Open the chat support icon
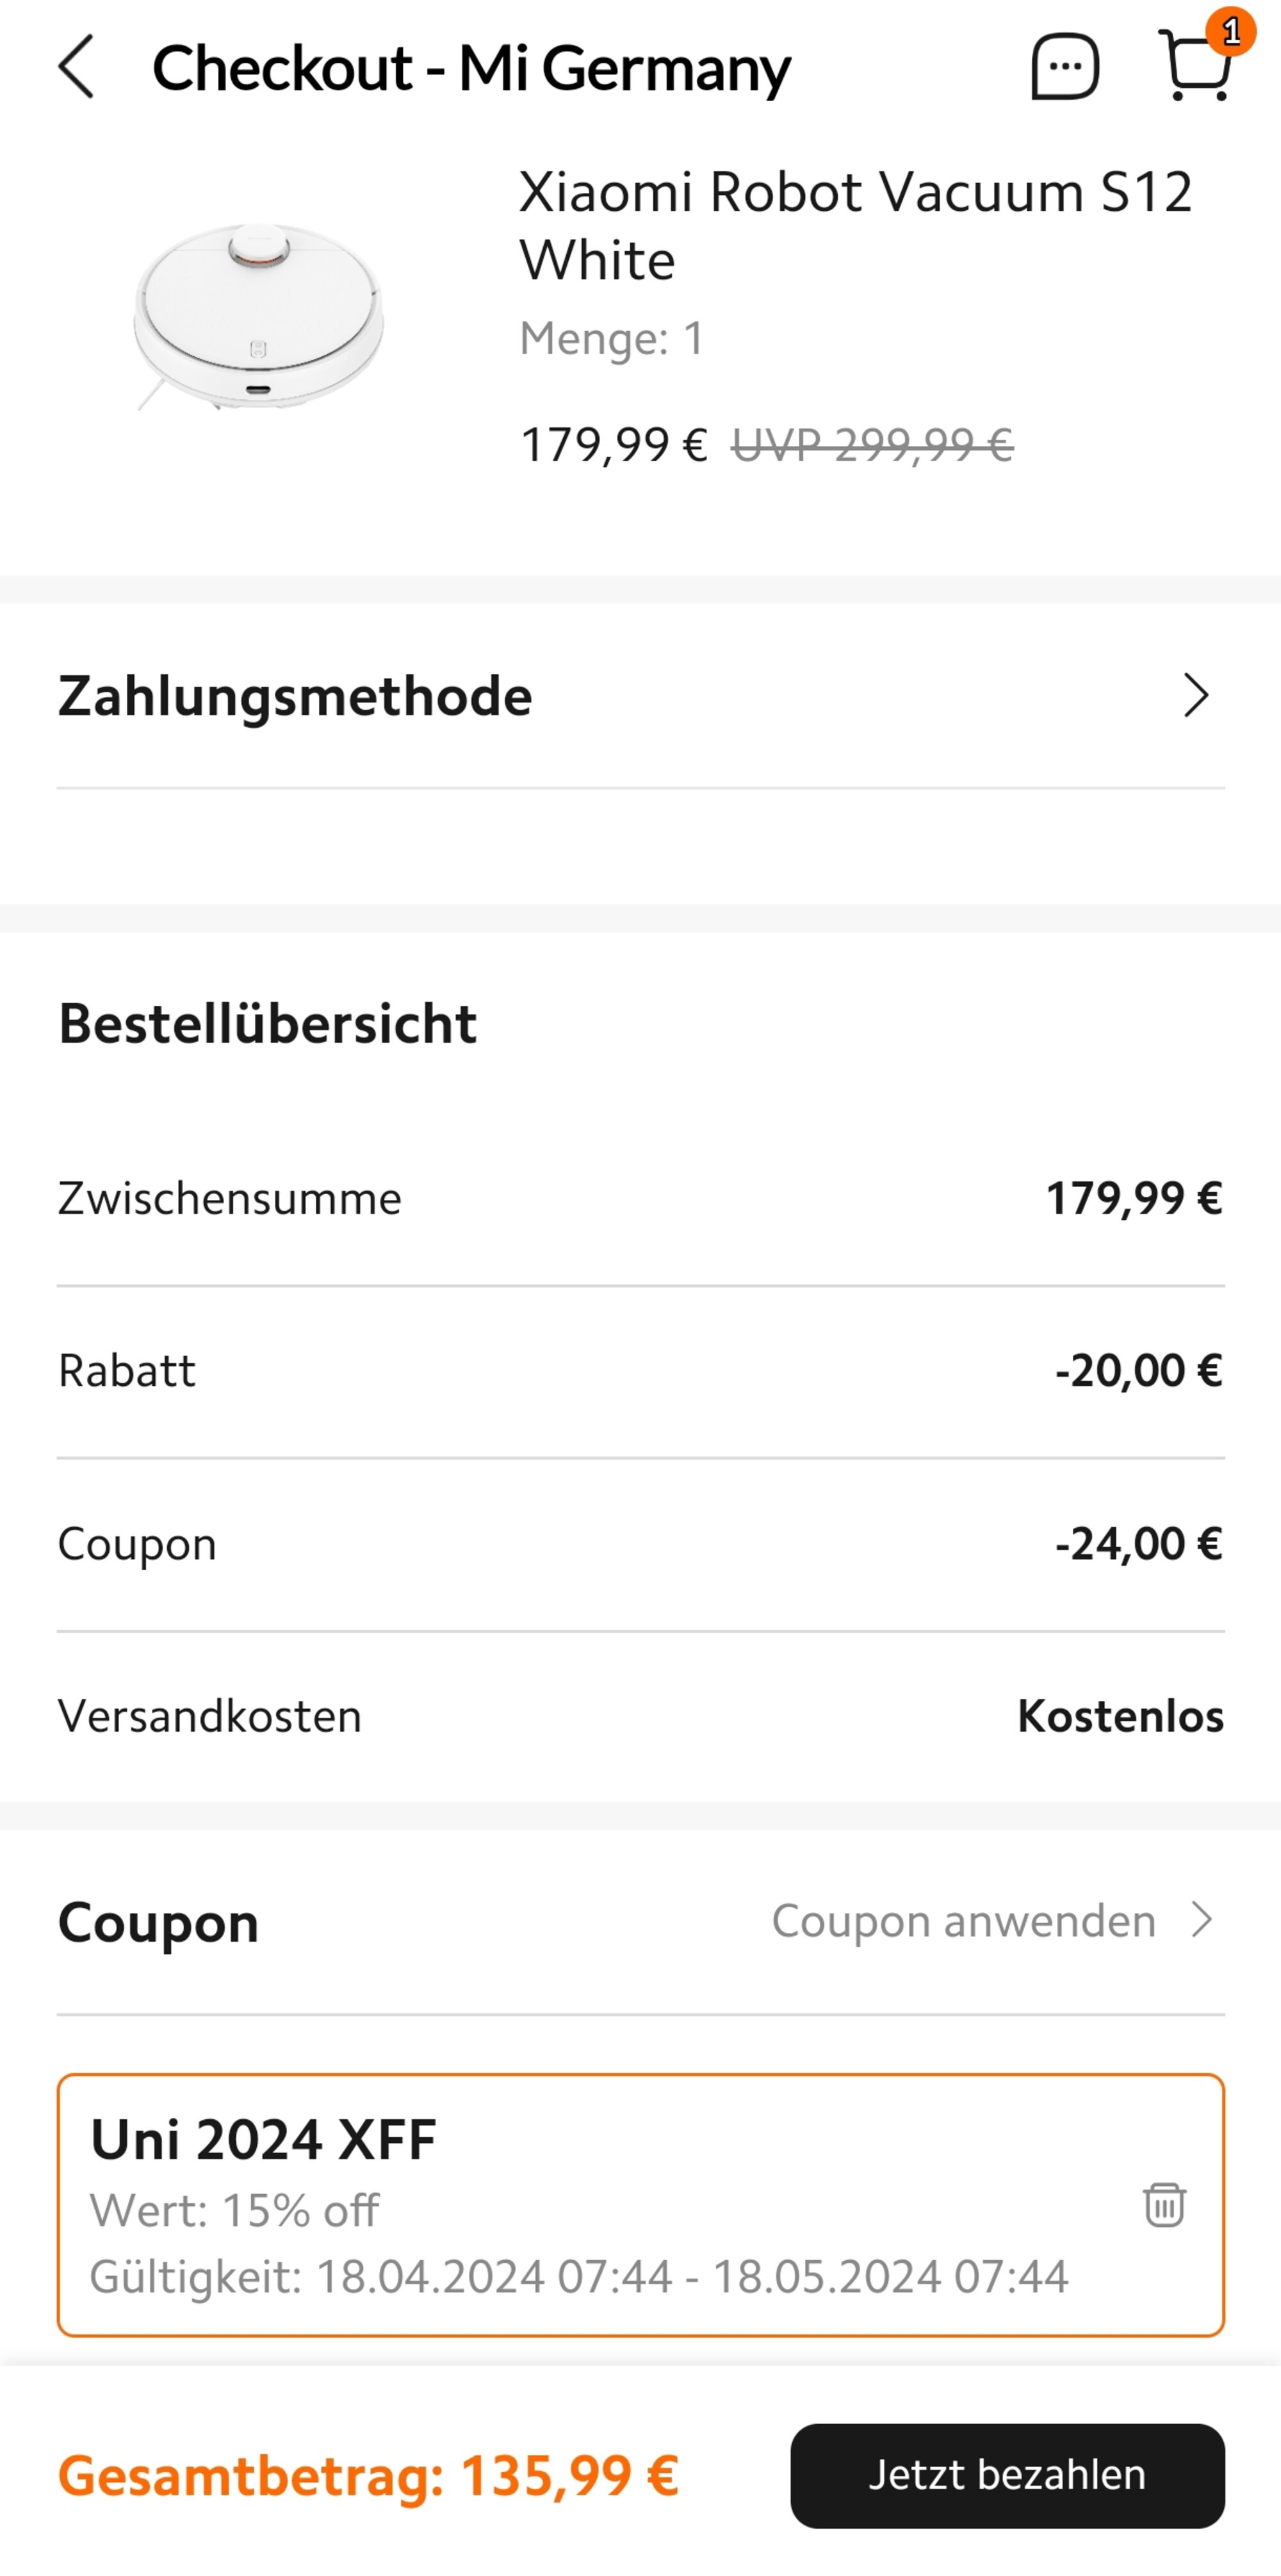 coord(1065,67)
